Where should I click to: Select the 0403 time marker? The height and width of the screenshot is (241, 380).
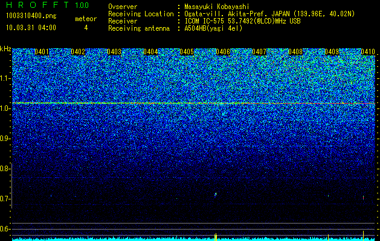coord(114,52)
